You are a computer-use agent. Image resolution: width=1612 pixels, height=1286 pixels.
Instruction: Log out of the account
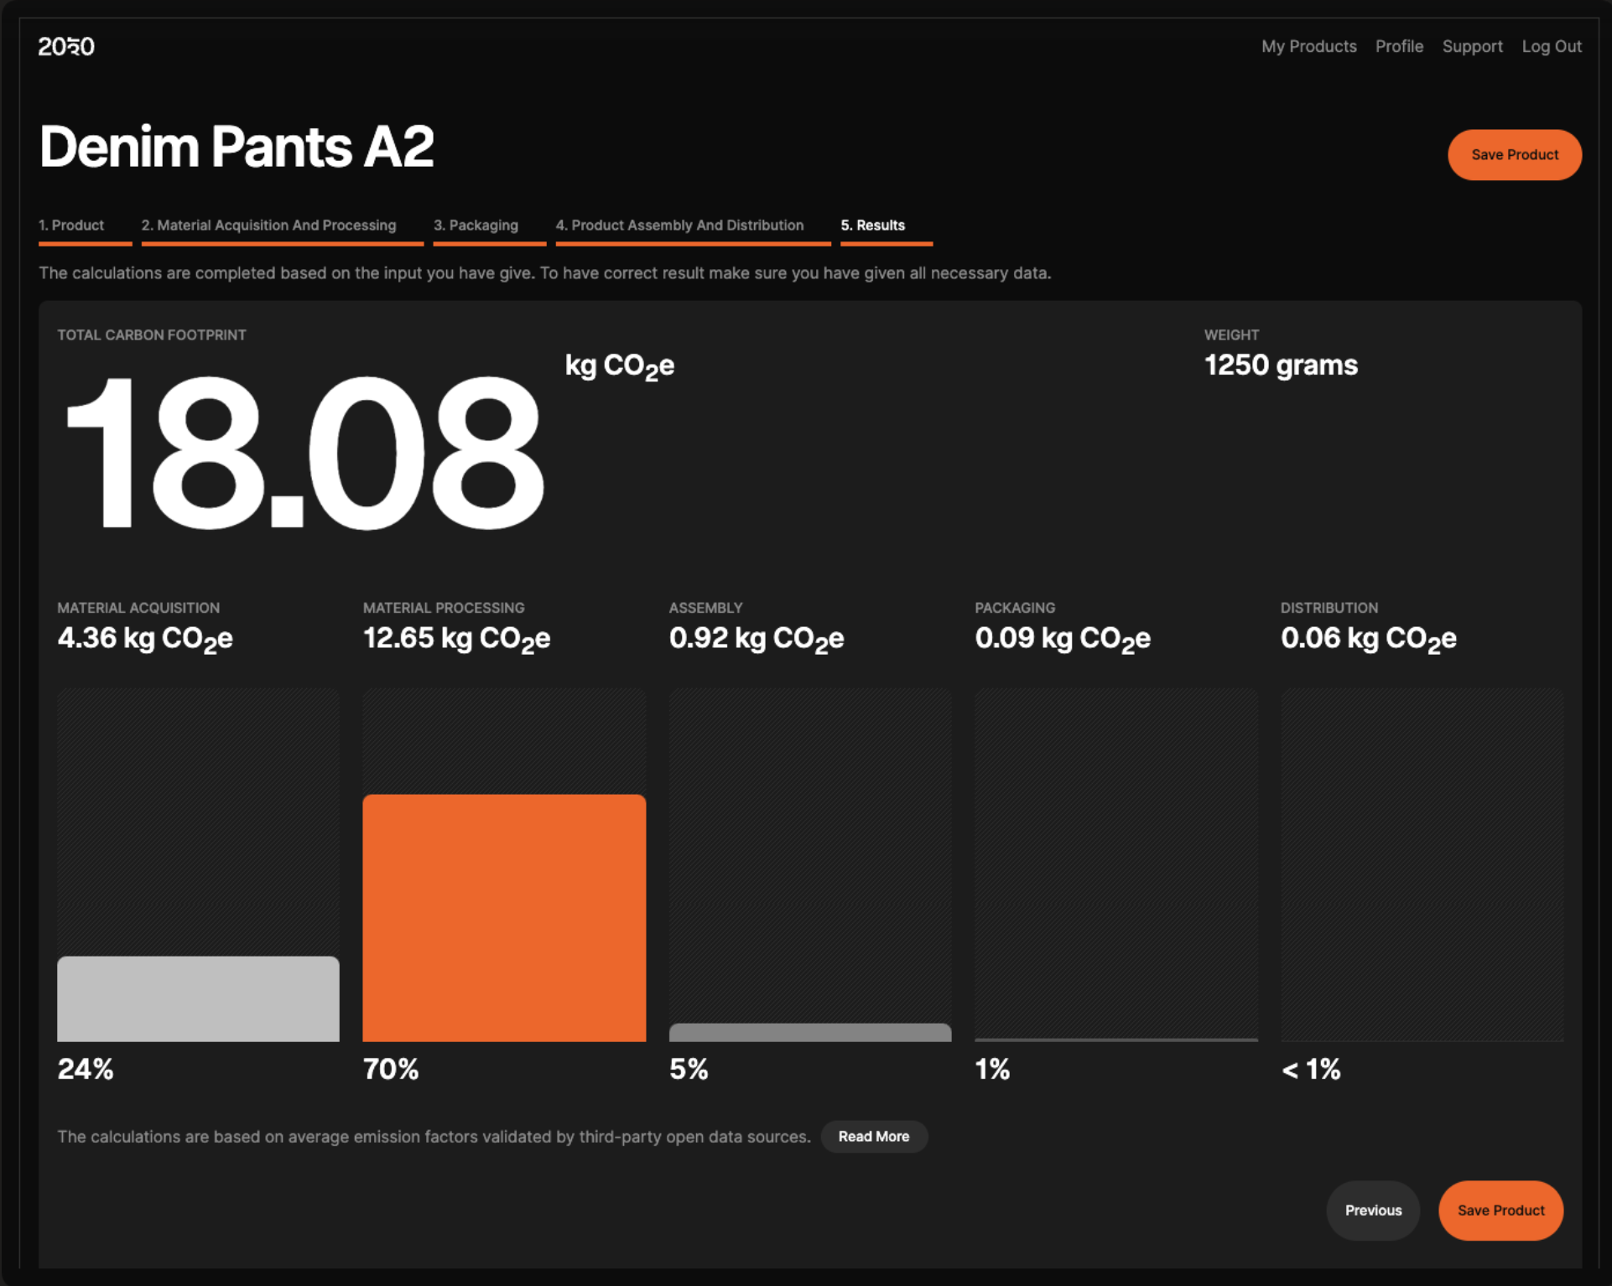point(1552,46)
